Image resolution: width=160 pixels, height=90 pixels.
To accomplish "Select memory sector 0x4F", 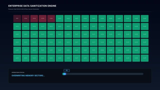I will [x=145, y=50].
